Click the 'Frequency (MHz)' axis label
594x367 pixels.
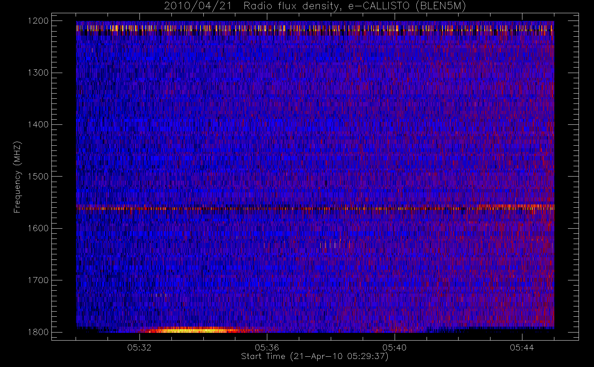point(17,177)
